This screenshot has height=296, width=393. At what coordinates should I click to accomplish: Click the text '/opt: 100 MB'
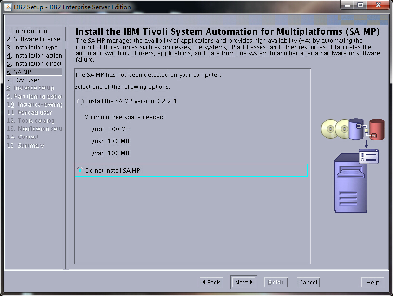coord(111,129)
